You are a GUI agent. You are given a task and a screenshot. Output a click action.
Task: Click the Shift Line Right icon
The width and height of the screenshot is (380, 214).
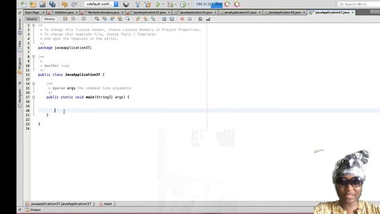172,19
